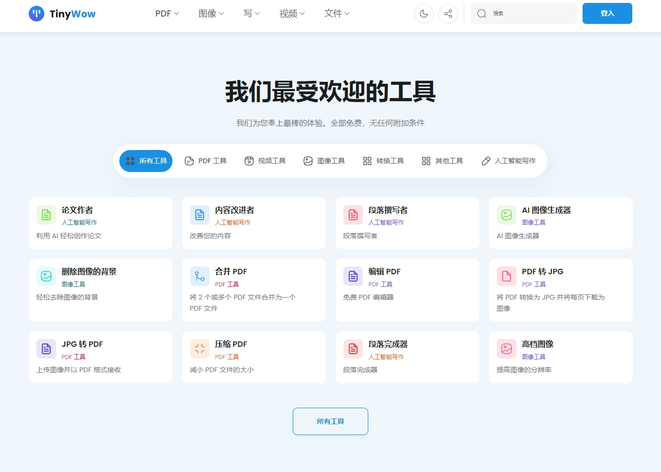Click the search magnifier icon
The height and width of the screenshot is (472, 661).
(482, 14)
